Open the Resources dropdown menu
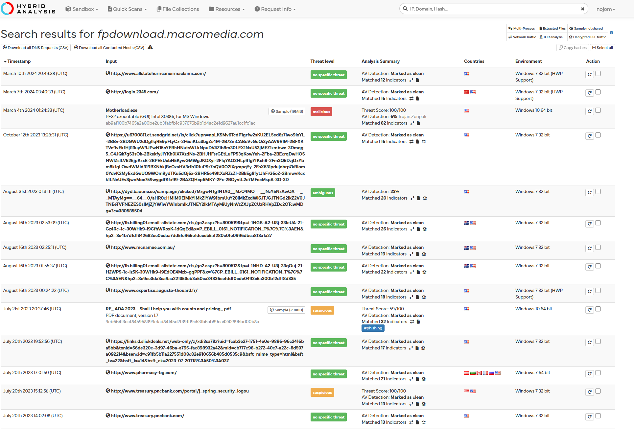This screenshot has width=634, height=429. tap(227, 9)
